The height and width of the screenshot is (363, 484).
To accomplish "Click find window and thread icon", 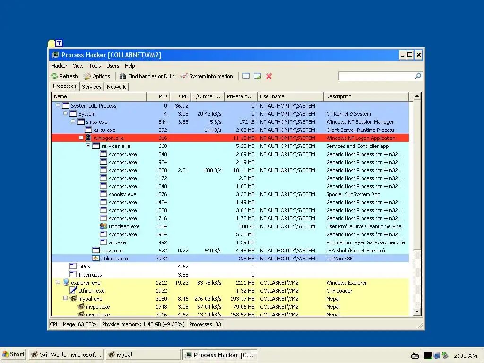I will (258, 76).
